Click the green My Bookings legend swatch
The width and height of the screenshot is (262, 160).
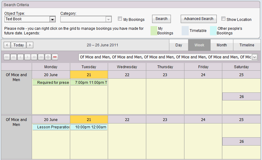click(154, 31)
